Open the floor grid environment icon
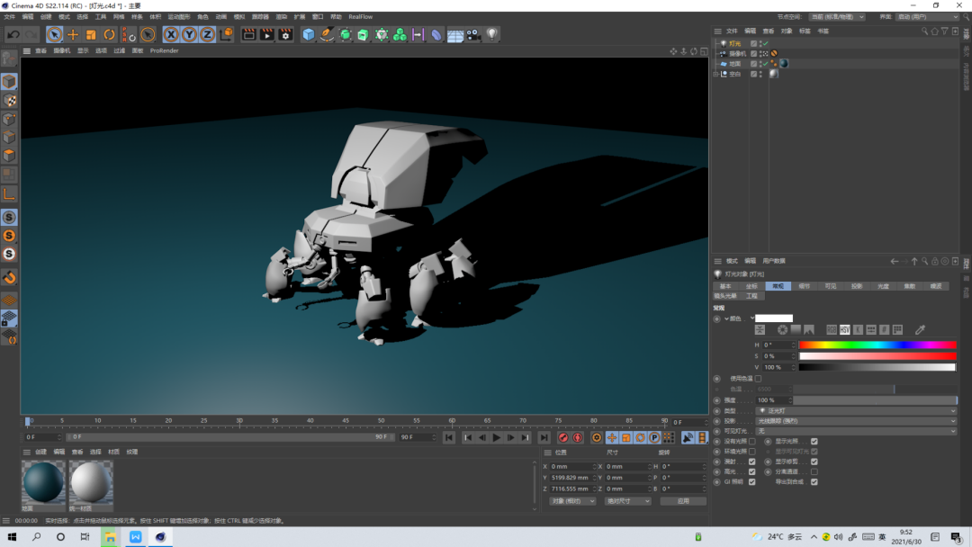Image resolution: width=972 pixels, height=547 pixels. click(x=455, y=35)
